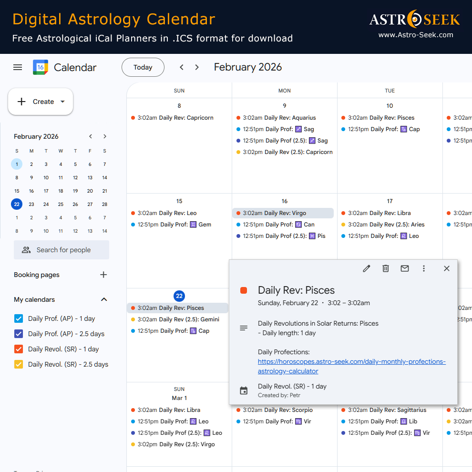The width and height of the screenshot is (472, 472).
Task: Close the Daily Rev: Pisces popup
Action: click(447, 268)
